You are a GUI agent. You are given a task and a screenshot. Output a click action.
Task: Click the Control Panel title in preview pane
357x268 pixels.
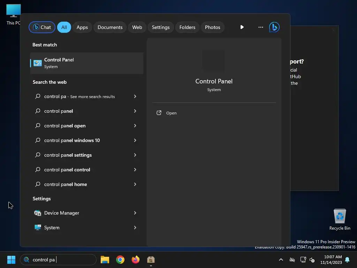point(214,81)
